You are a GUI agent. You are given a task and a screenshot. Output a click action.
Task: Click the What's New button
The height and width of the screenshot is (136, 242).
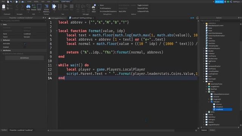(219, 2)
